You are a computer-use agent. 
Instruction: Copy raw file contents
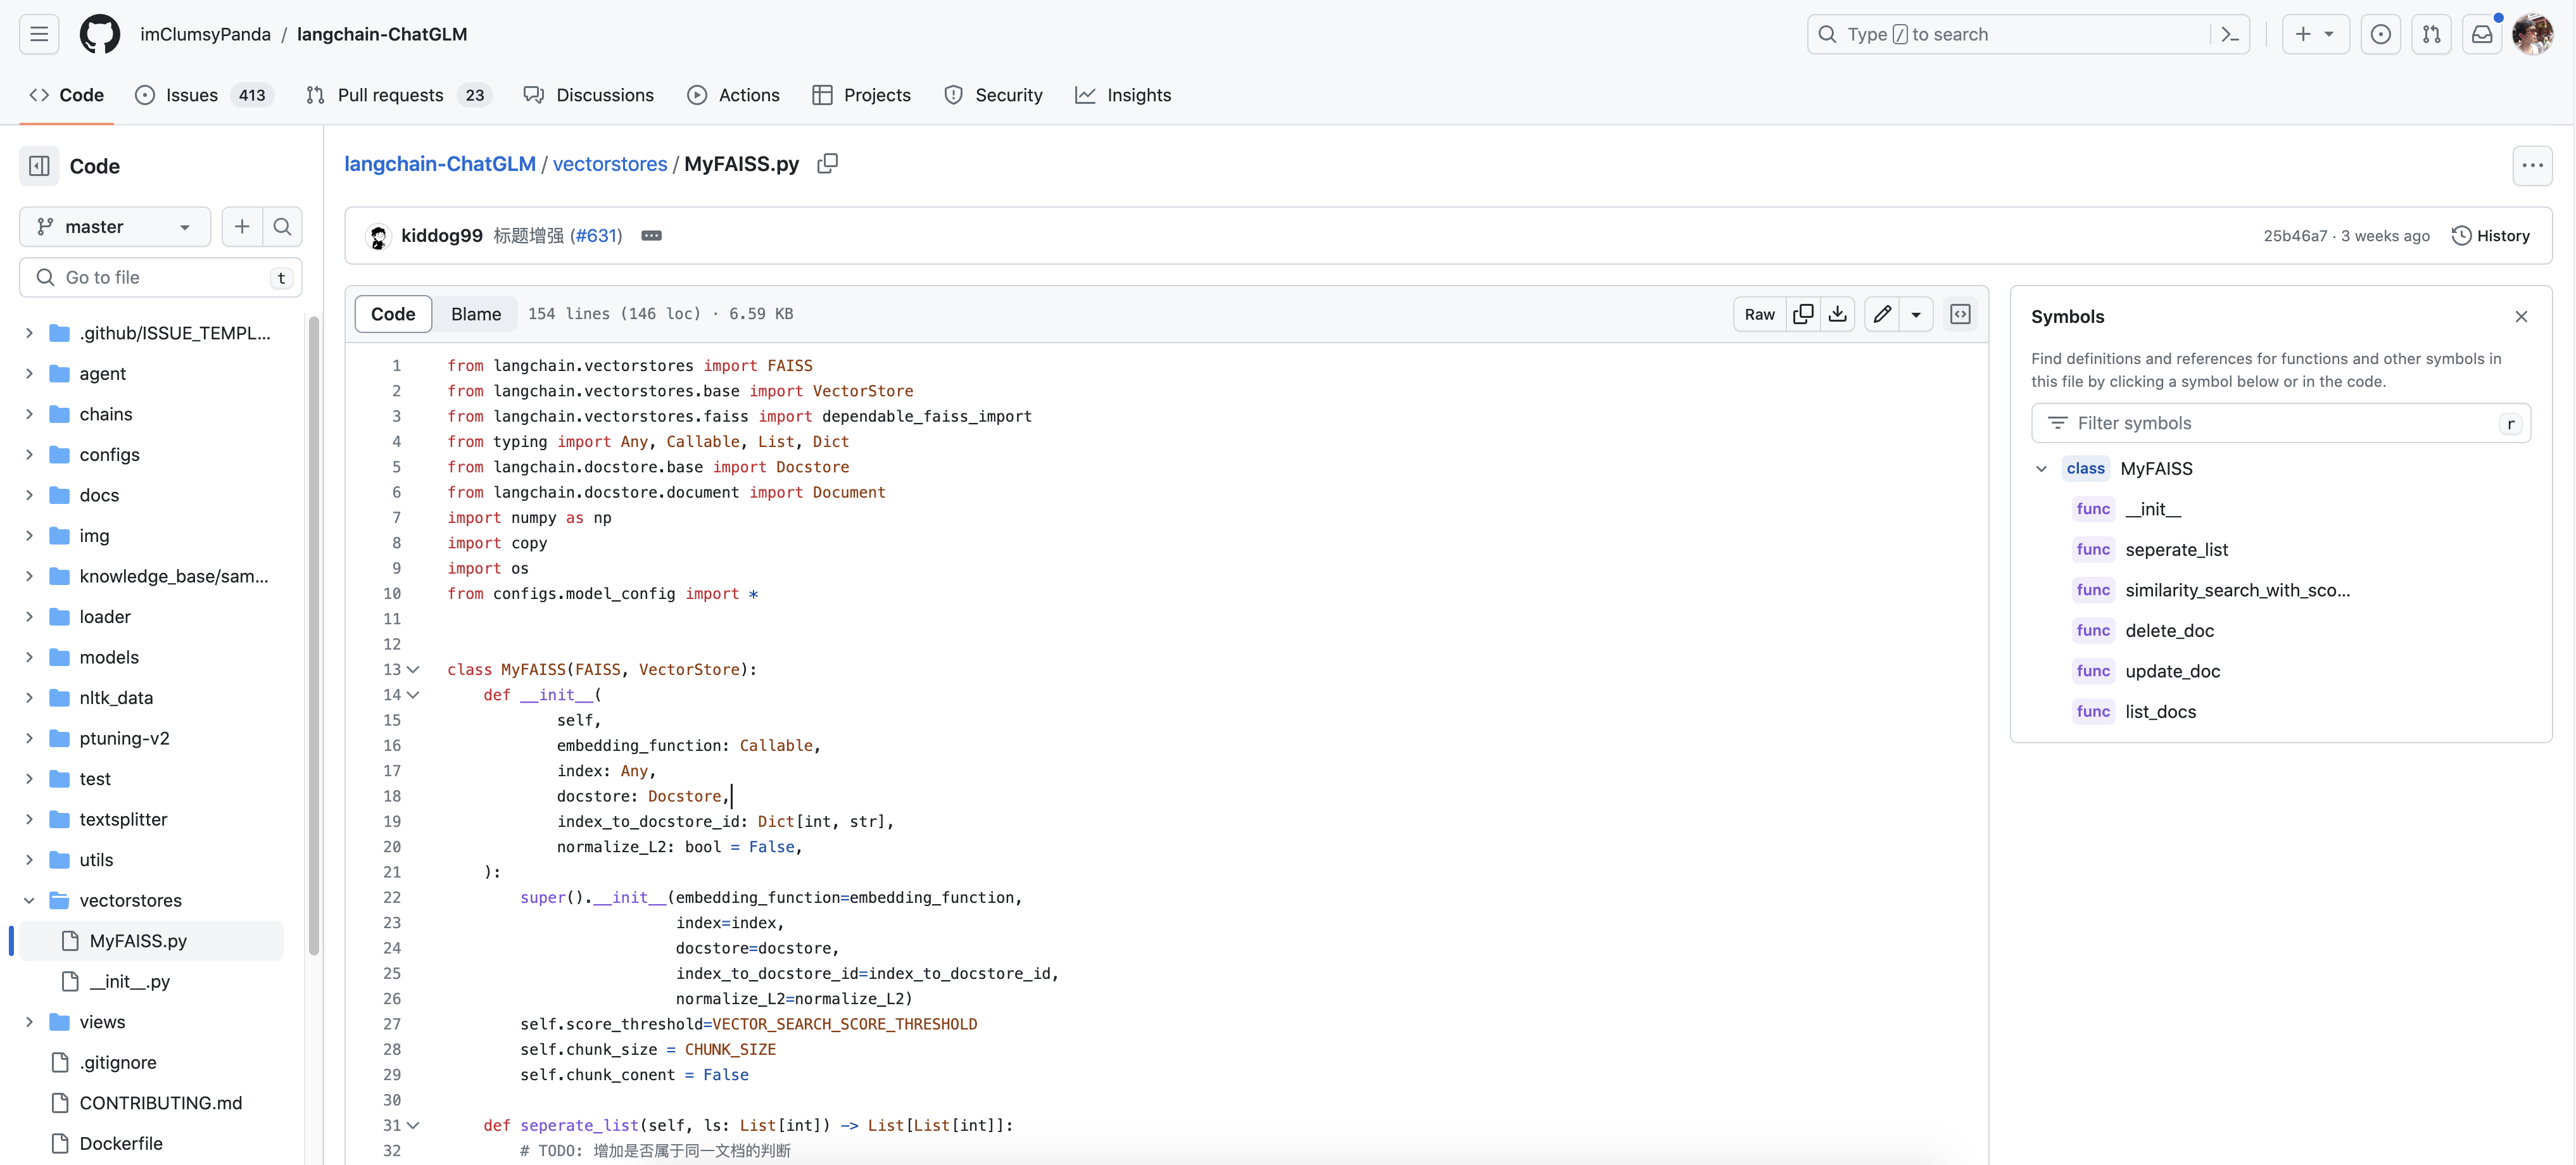click(1803, 314)
